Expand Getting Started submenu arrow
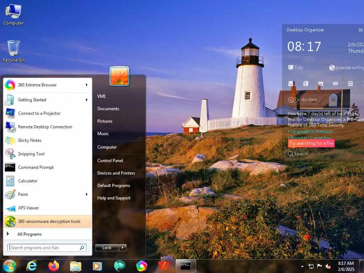This screenshot has height=273, width=364. click(x=87, y=100)
